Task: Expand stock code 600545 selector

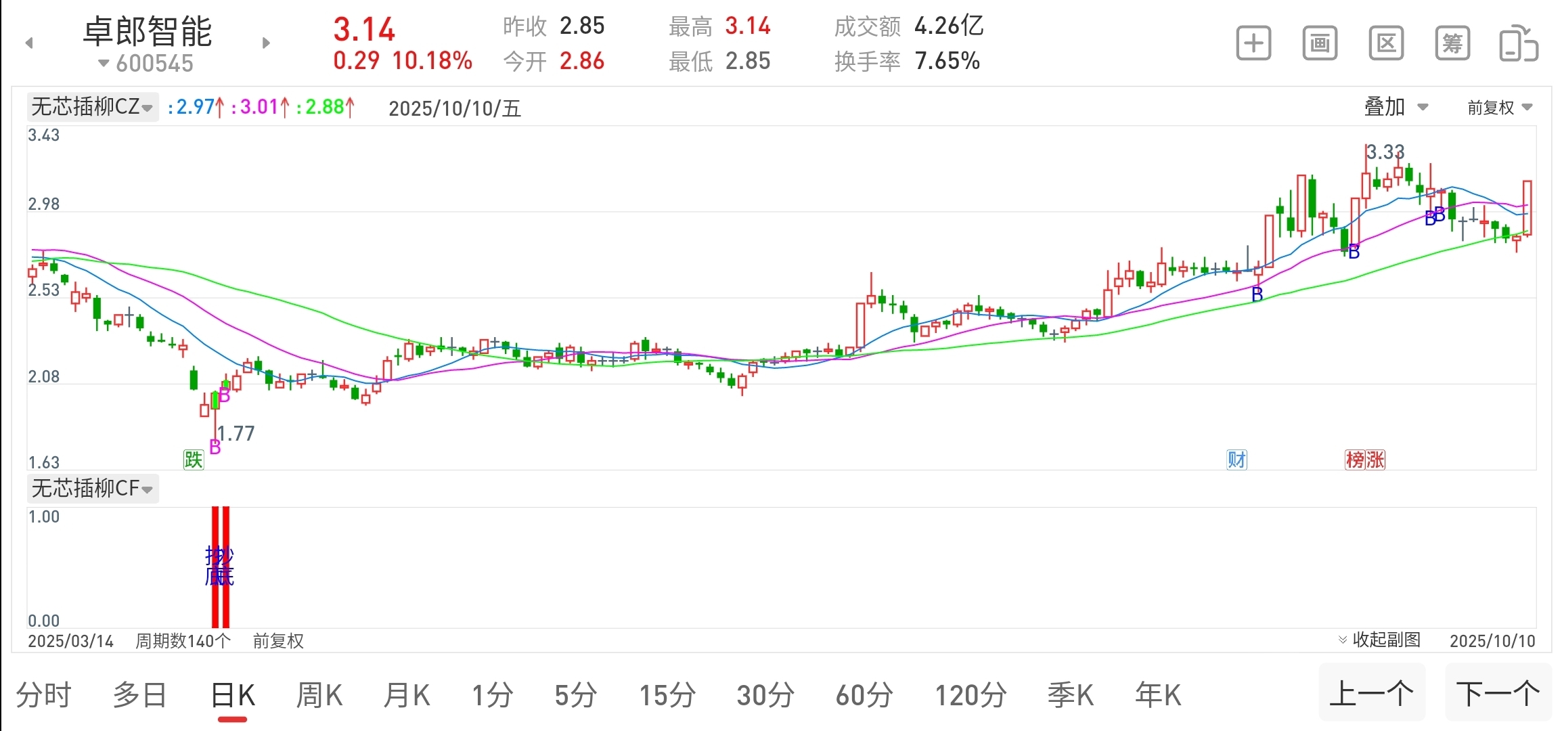Action: [x=146, y=64]
